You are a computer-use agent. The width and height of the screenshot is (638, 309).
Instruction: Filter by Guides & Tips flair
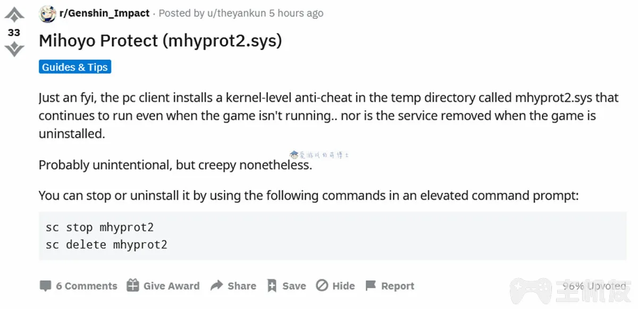75,67
